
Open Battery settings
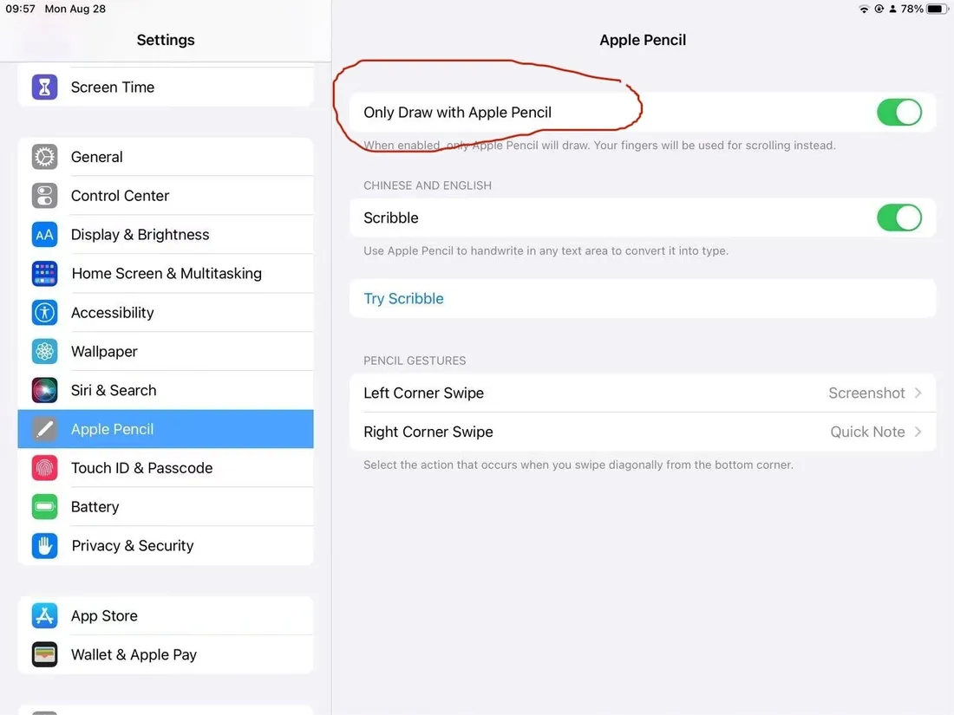pos(166,507)
